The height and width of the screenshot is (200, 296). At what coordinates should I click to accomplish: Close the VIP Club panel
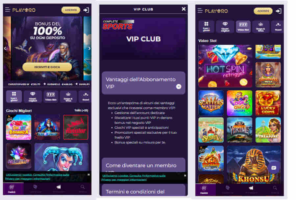(x=184, y=9)
